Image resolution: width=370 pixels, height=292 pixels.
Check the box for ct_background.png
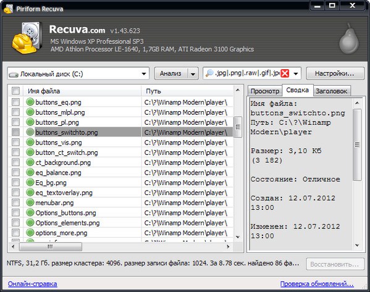click(x=15, y=162)
